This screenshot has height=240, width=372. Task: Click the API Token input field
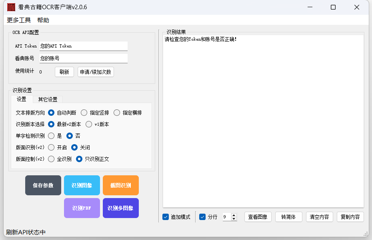[x=83, y=46]
